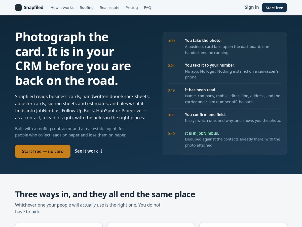Viewport: 302px width, 227px height.
Task: Click the 0:04 timestamp
Action: [x=171, y=66]
